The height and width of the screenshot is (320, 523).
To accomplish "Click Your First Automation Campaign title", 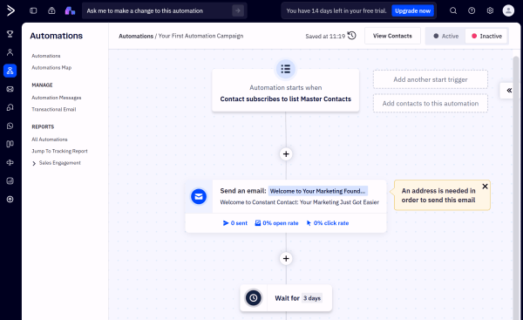I will (200, 36).
